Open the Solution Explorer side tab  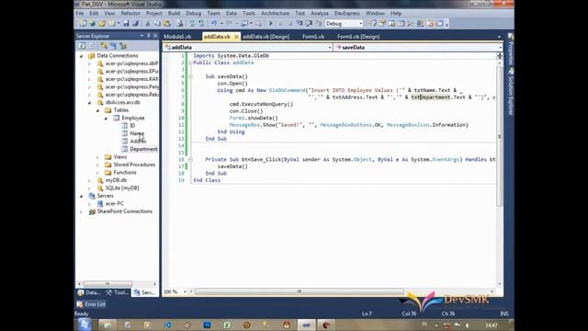click(x=511, y=91)
